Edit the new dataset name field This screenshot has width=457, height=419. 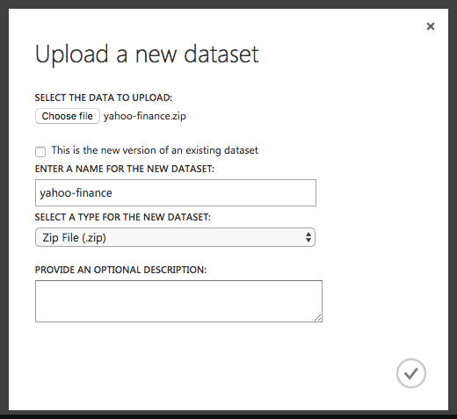(x=176, y=192)
